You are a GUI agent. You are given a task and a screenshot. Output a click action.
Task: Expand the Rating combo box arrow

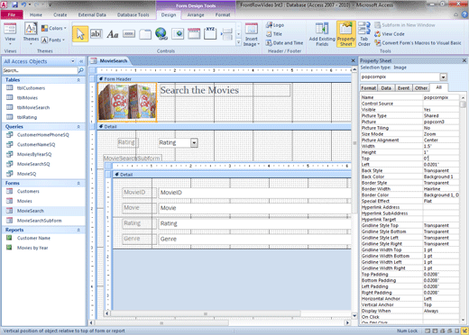tap(194, 142)
